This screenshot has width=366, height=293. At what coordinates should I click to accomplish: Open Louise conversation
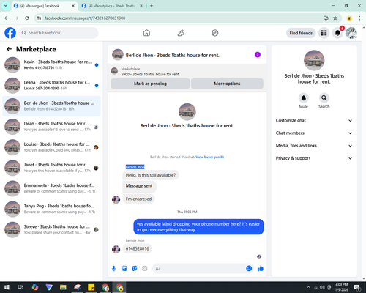(51, 147)
